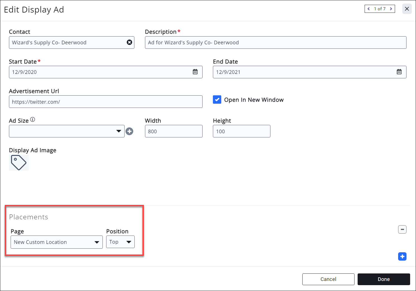This screenshot has height=291, width=416.
Task: Close the Edit Display Ad dialog
Action: (407, 9)
